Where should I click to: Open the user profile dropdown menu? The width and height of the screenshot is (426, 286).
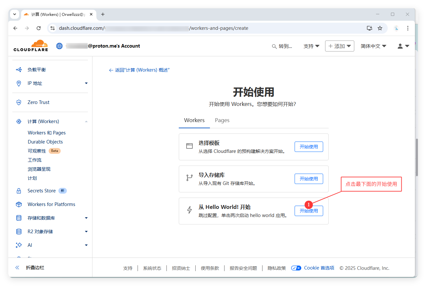[x=403, y=46]
